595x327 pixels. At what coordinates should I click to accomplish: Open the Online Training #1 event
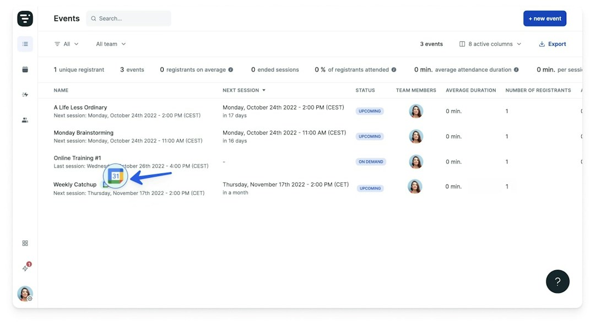77,158
